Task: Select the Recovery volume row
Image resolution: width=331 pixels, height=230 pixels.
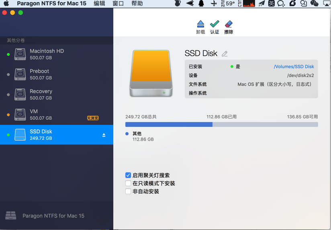Action: (57, 94)
